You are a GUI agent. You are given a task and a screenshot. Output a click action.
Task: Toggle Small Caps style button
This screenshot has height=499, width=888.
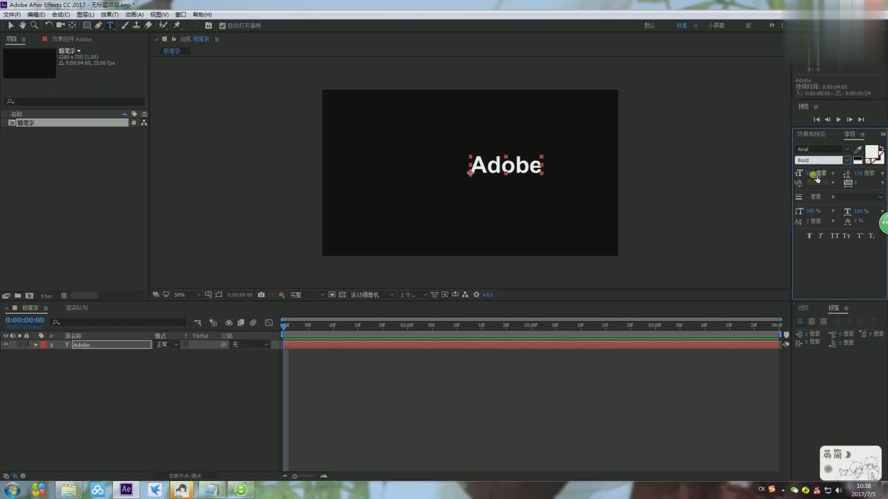[846, 236]
